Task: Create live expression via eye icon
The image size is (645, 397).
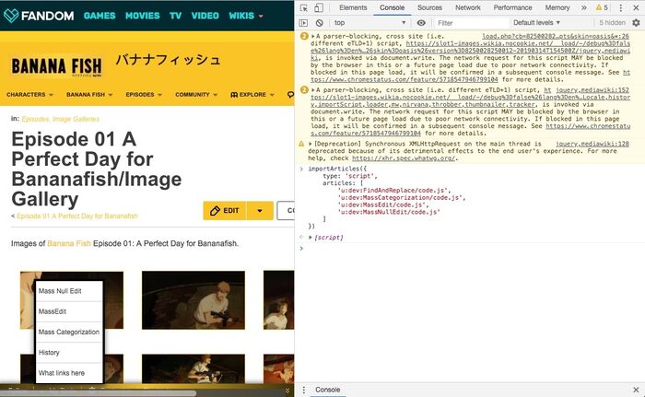Action: coord(421,23)
